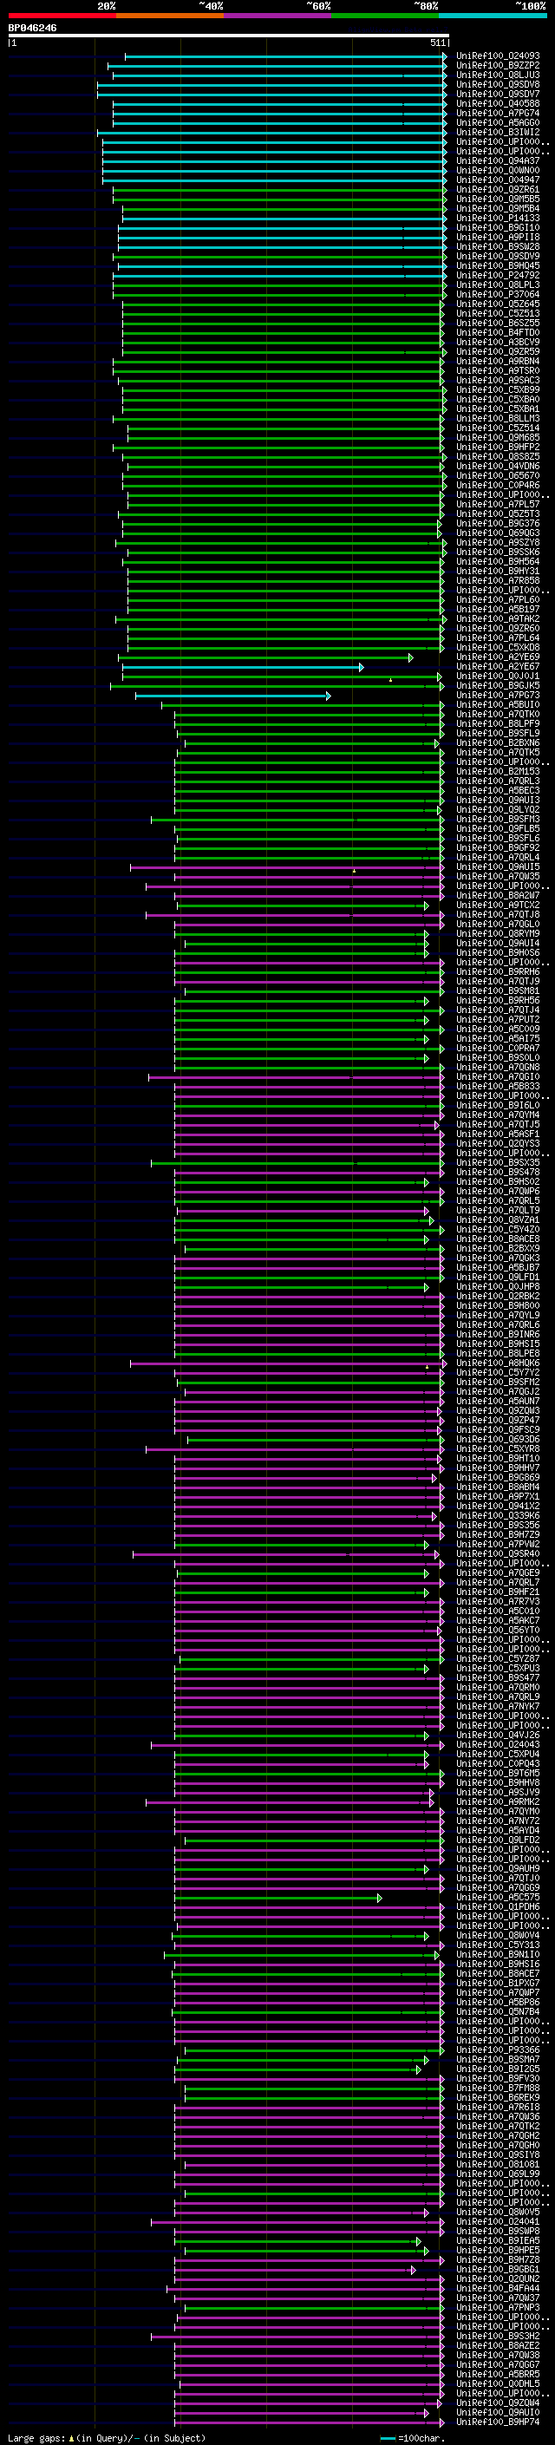The height and width of the screenshot is (2445, 555).
Task: Open hit UniRef100_Q9AUI5
Action: (x=498, y=866)
